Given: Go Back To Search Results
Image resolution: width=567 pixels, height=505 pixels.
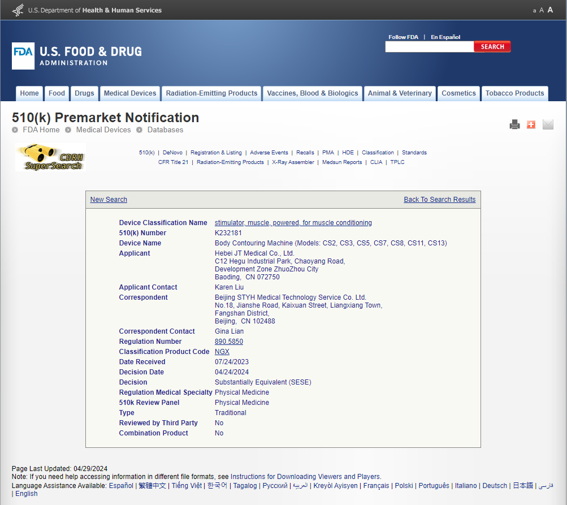Looking at the screenshot, I should pyautogui.click(x=439, y=200).
